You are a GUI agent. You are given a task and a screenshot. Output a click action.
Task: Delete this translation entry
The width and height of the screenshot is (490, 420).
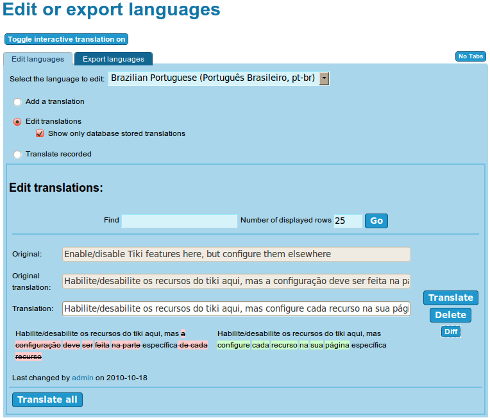point(450,315)
